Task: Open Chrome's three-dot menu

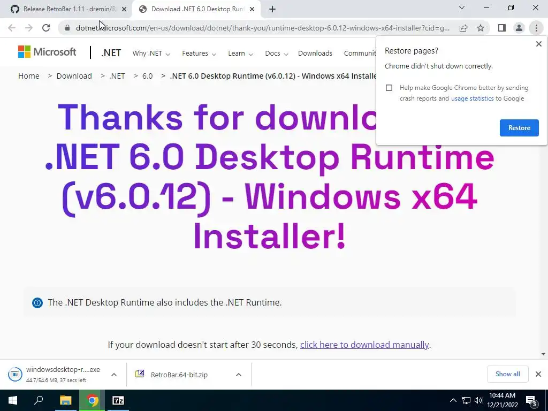Action: [x=536, y=28]
